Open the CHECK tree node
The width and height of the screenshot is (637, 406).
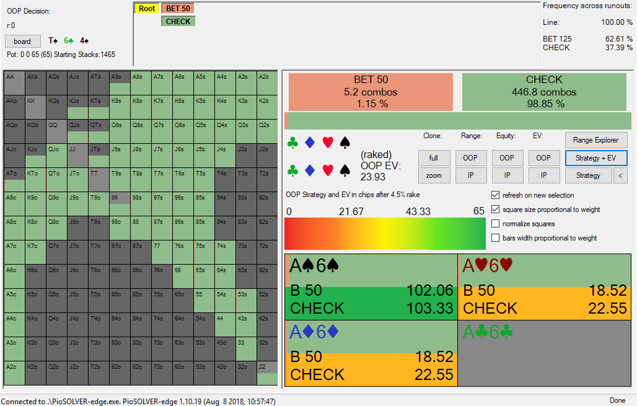pyautogui.click(x=178, y=21)
